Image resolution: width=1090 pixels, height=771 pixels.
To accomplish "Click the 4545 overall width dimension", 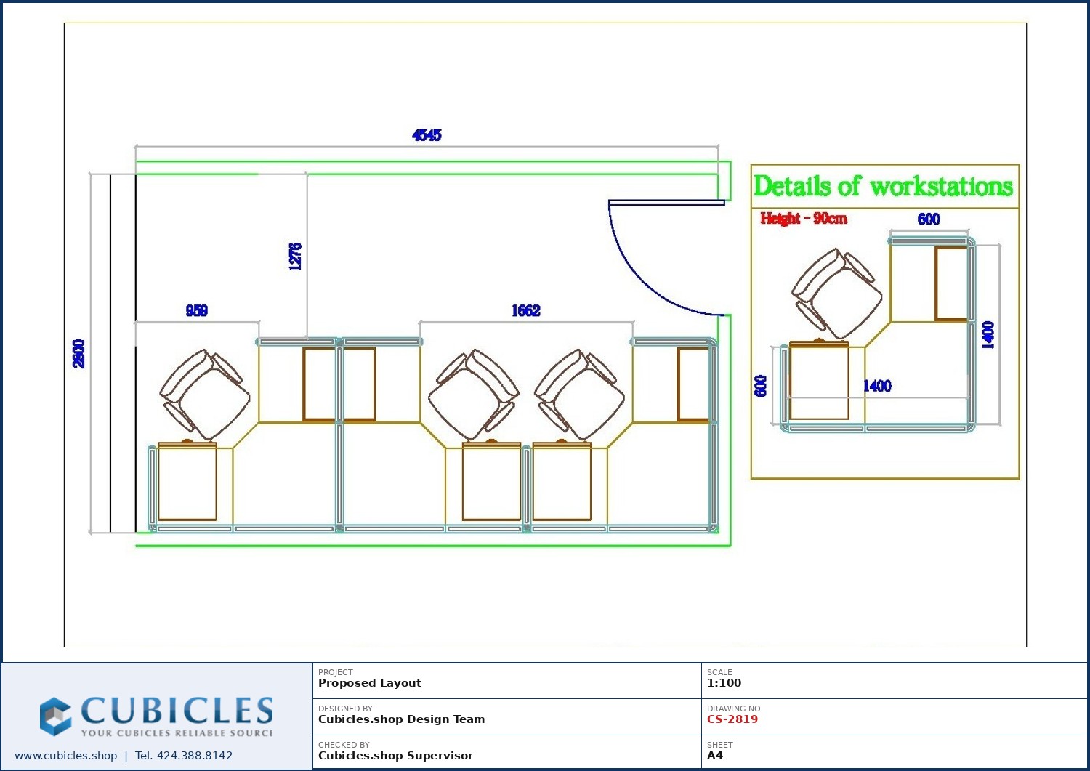I will point(427,135).
